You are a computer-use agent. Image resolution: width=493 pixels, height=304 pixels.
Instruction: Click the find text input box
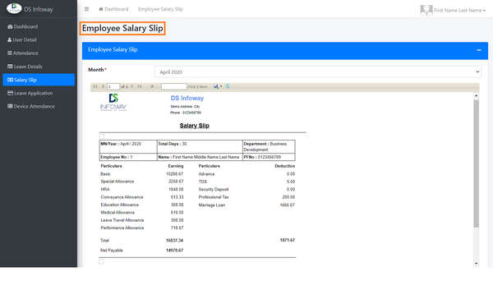click(x=174, y=87)
